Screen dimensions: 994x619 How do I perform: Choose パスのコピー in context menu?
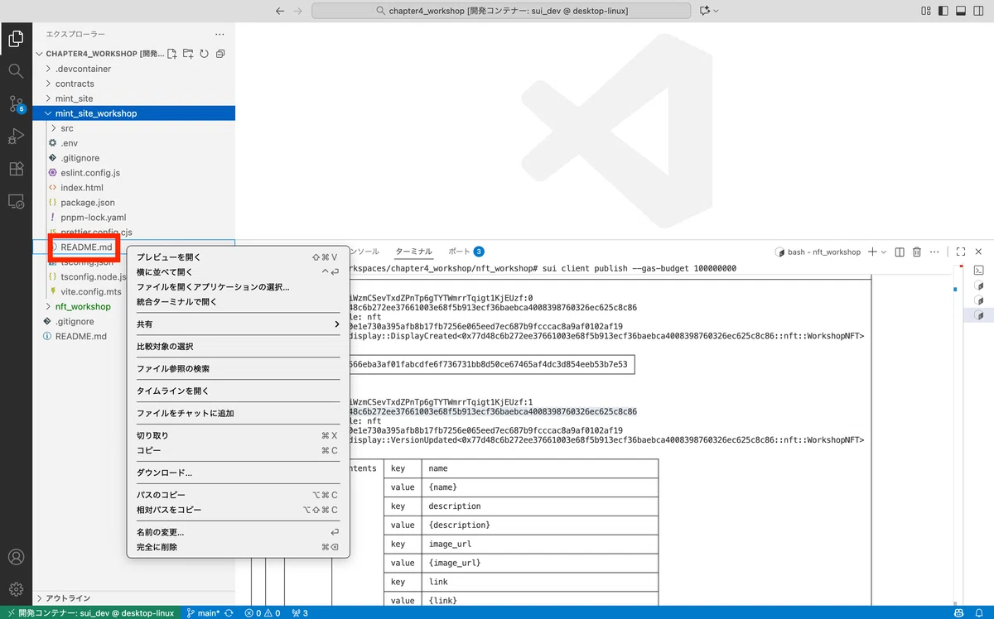click(x=239, y=495)
